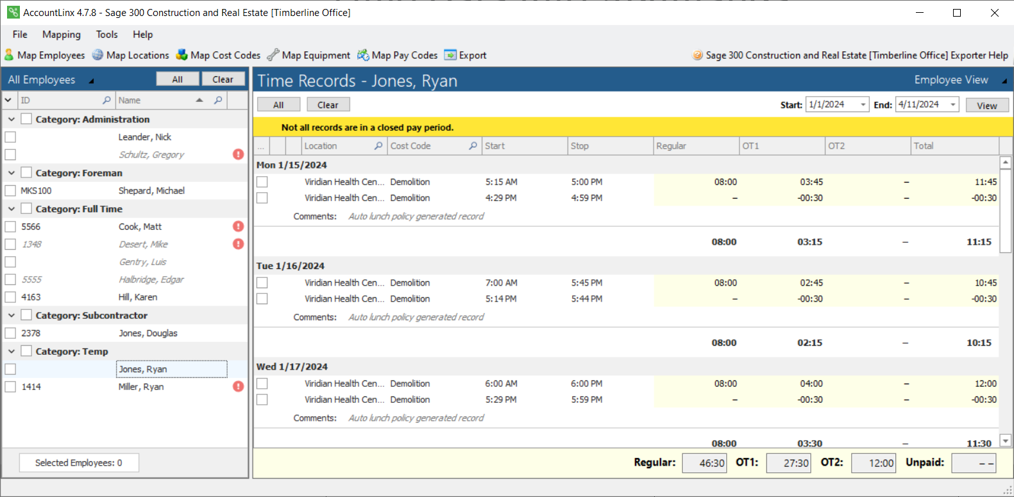This screenshot has width=1014, height=497.
Task: Open Map Employees tool
Action: tap(44, 55)
